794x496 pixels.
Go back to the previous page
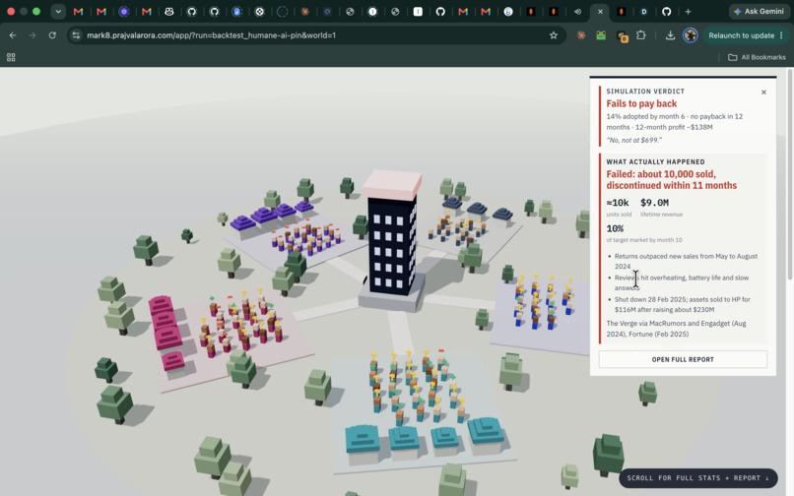point(13,35)
